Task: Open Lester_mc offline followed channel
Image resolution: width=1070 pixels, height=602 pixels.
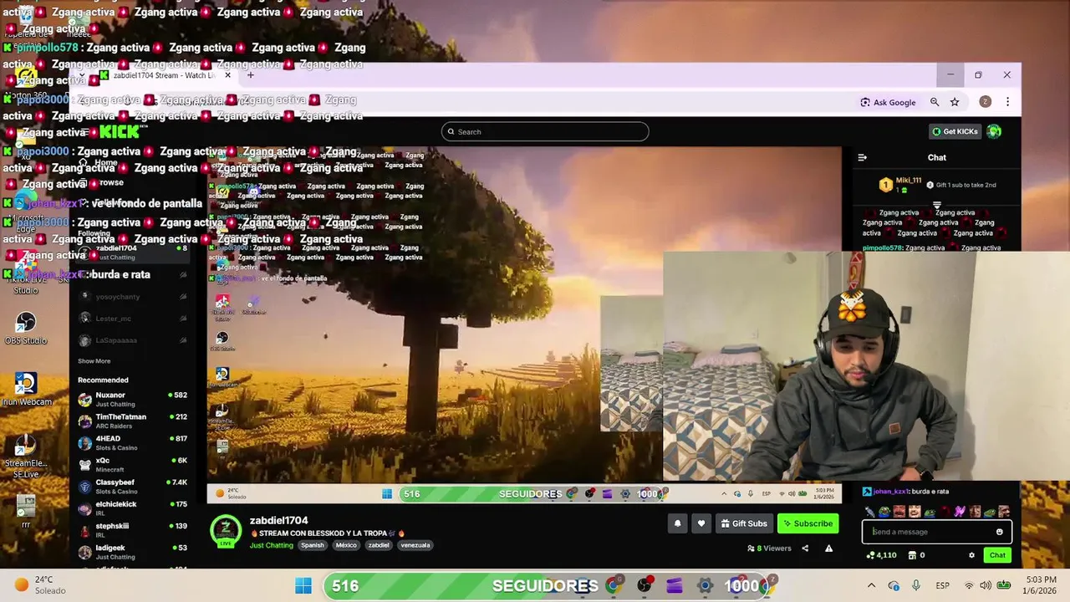Action: click(x=132, y=319)
